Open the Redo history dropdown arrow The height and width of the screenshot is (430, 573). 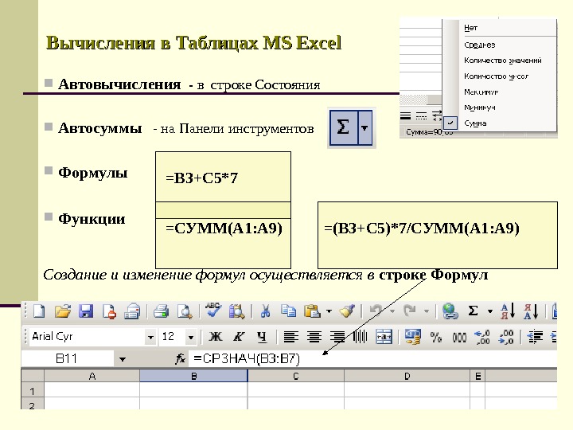(426, 312)
